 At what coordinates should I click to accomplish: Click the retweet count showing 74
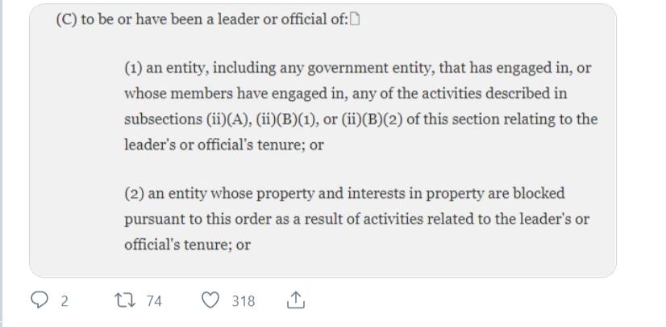pyautogui.click(x=154, y=301)
